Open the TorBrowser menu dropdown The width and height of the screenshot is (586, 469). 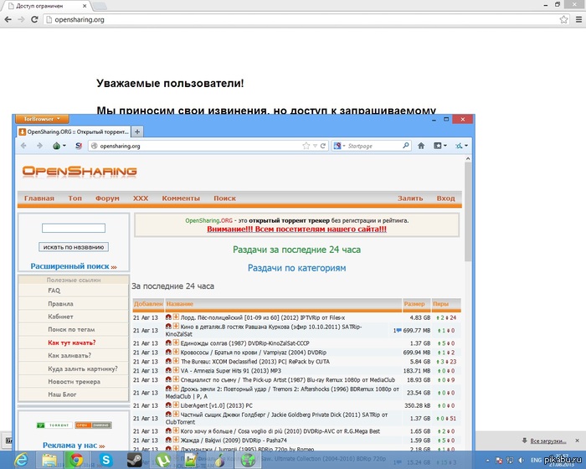pos(42,119)
